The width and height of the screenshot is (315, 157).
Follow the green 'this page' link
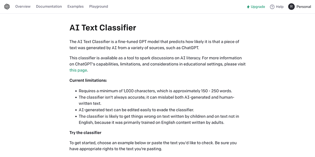click(x=78, y=70)
